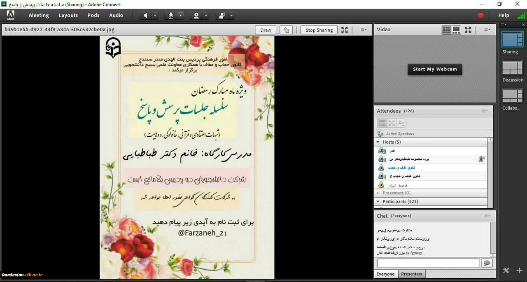Open the raise hand status dropdown arrow
The height and width of the screenshot is (282, 527).
click(231, 16)
